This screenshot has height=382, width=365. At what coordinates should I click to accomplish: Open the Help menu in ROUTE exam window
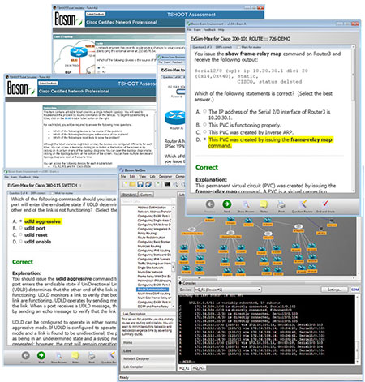coord(221,30)
